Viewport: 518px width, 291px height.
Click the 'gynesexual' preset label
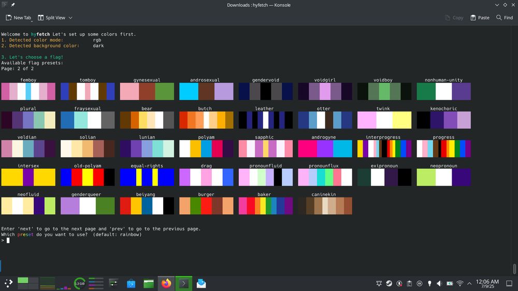click(x=147, y=80)
